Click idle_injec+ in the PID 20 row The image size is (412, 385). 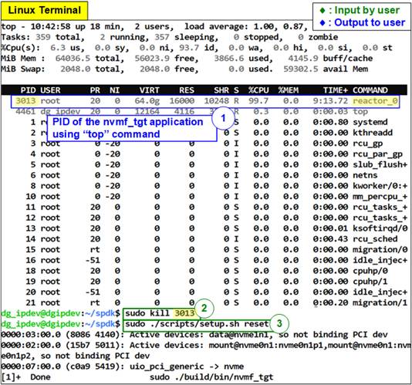(x=380, y=292)
